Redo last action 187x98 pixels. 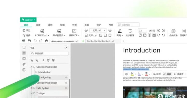tap(41, 41)
